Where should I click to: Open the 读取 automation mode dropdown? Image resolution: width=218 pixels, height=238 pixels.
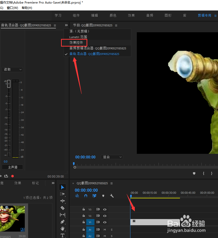point(13,70)
